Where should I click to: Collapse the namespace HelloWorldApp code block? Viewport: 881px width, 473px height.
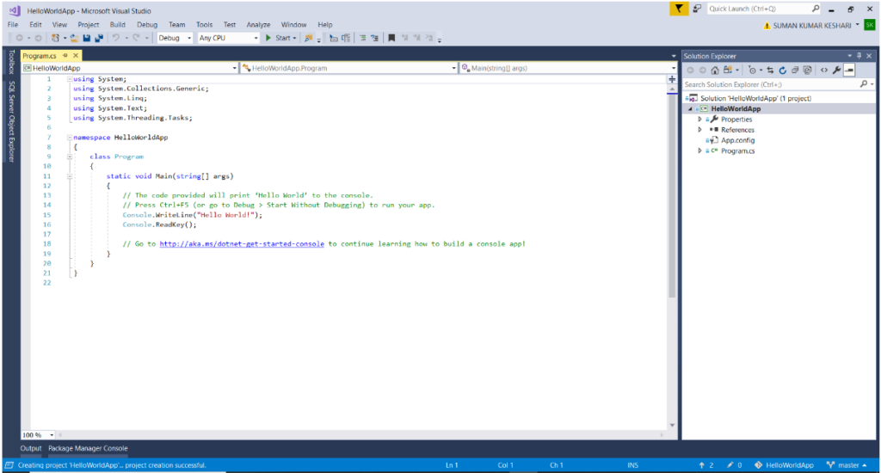click(70, 137)
